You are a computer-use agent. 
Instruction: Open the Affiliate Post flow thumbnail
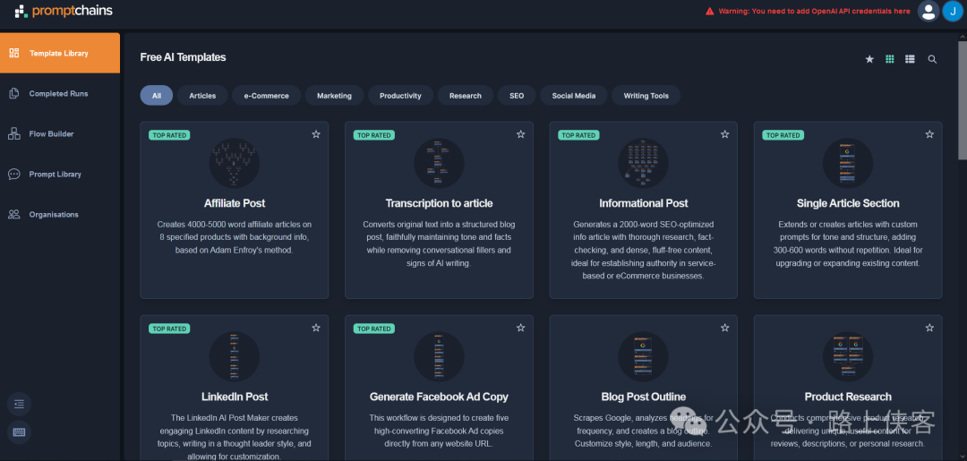(x=235, y=163)
